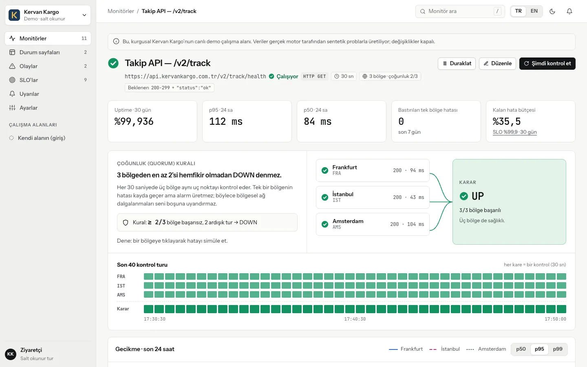
Task: Click the pause icon in Duraklat
Action: pyautogui.click(x=445, y=64)
